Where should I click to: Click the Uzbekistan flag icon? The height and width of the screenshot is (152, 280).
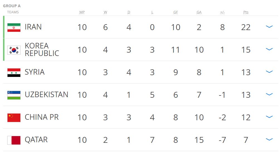(14, 95)
